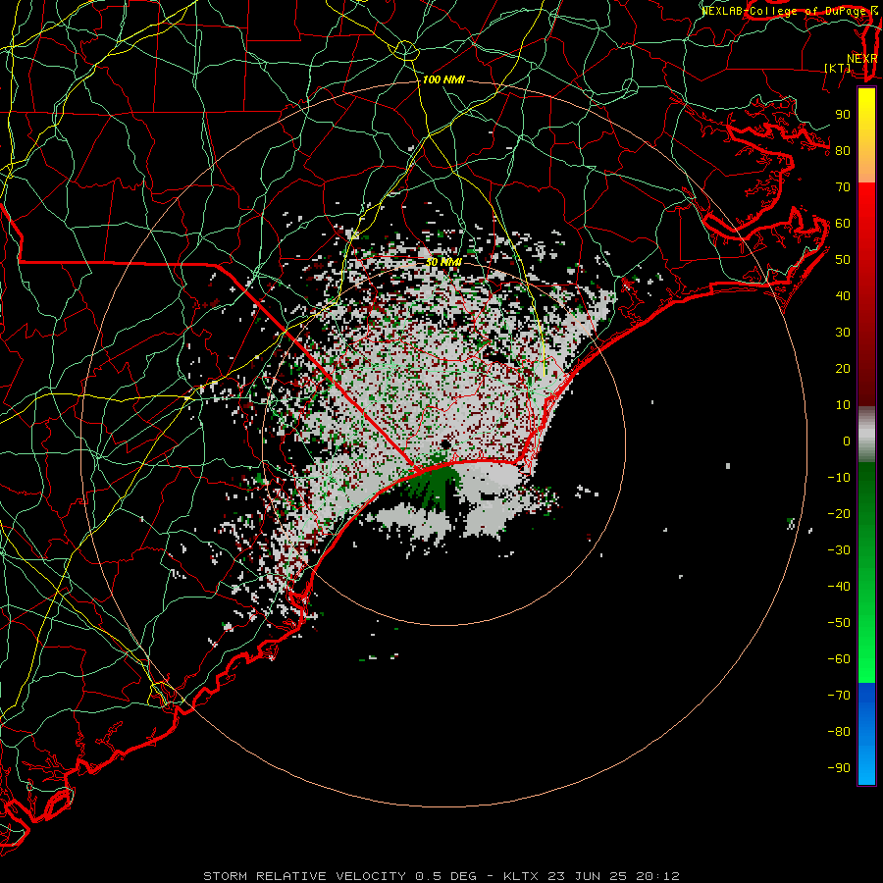Select the -60 value on the velocity scale
The width and height of the screenshot is (883, 883).
point(839,659)
